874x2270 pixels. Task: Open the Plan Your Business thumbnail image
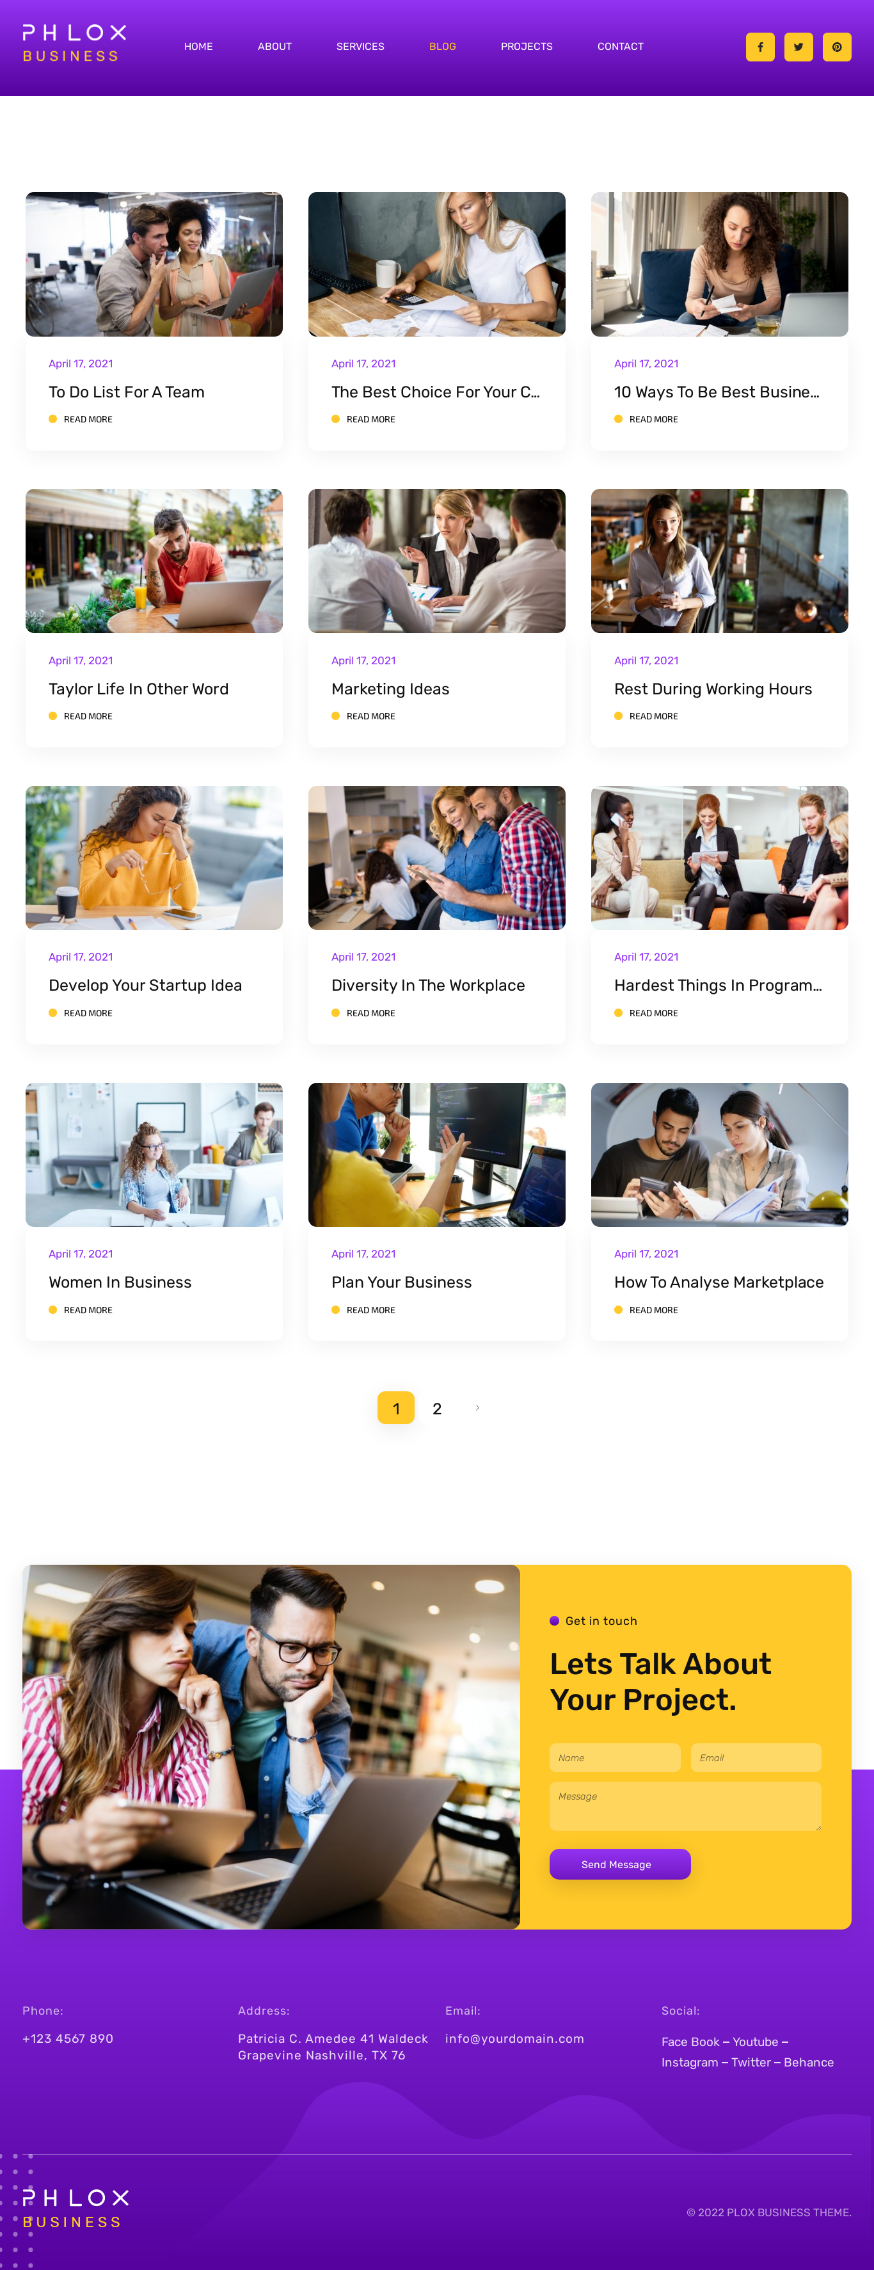click(437, 1155)
